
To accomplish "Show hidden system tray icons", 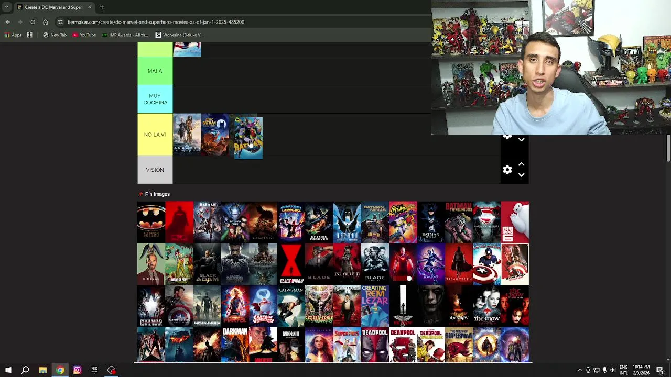I will tap(579, 370).
